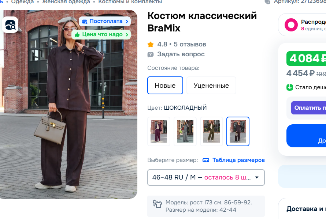Viewport: 326px width, 219px height.
Task: Click the orange star rating icon
Action: tap(151, 45)
